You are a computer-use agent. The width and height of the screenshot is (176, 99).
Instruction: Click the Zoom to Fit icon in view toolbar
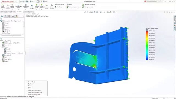pos(85,12)
